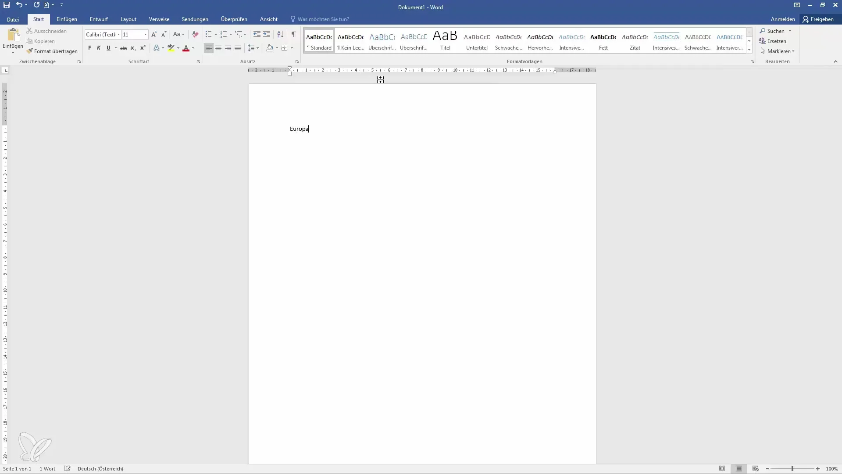Click the Deutsch Österreich language status bar item

coord(100,468)
